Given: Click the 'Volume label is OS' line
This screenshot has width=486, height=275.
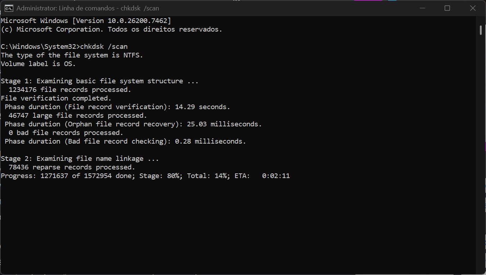Looking at the screenshot, I should tap(38, 64).
